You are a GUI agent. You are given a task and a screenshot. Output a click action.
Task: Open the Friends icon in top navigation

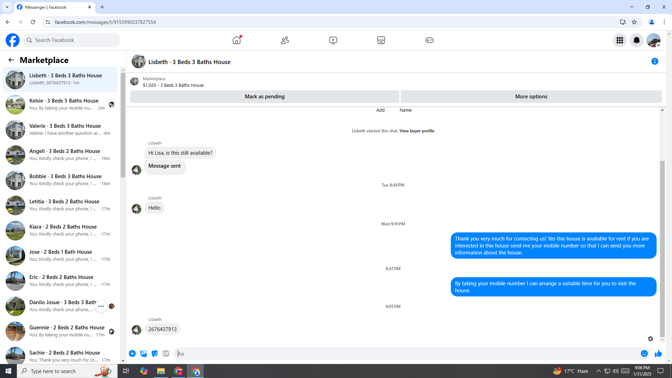pos(285,40)
